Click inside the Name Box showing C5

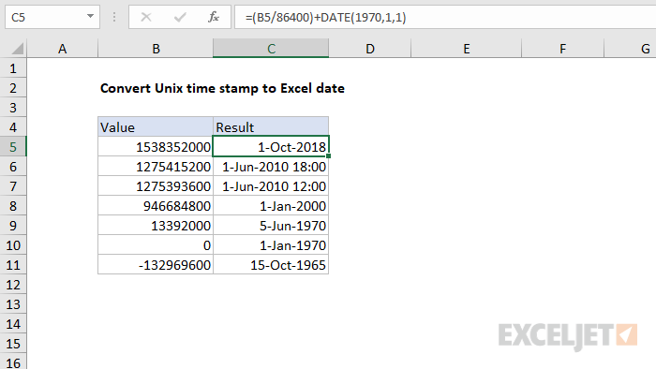click(46, 17)
